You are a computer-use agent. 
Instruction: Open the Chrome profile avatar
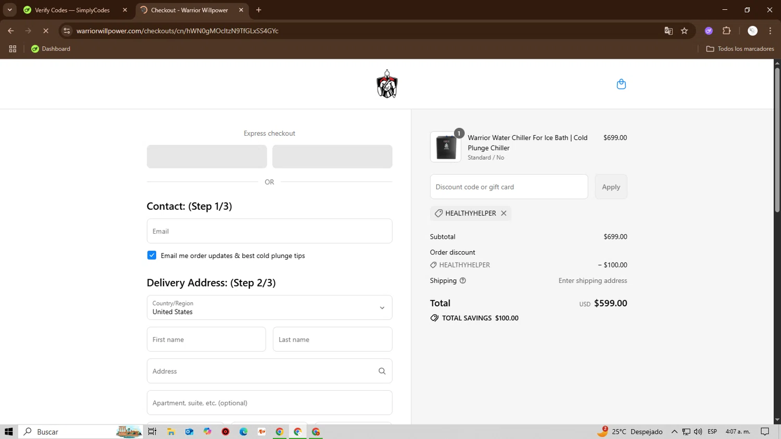coord(752,31)
